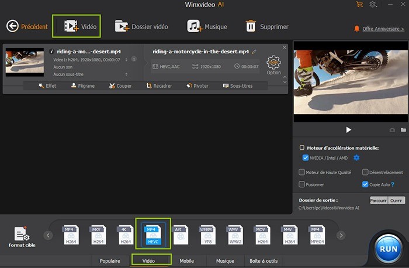Click the output path C:\Users\pc\Videos\Winxvideo AI
The width and height of the screenshot is (409, 268).
[329, 208]
